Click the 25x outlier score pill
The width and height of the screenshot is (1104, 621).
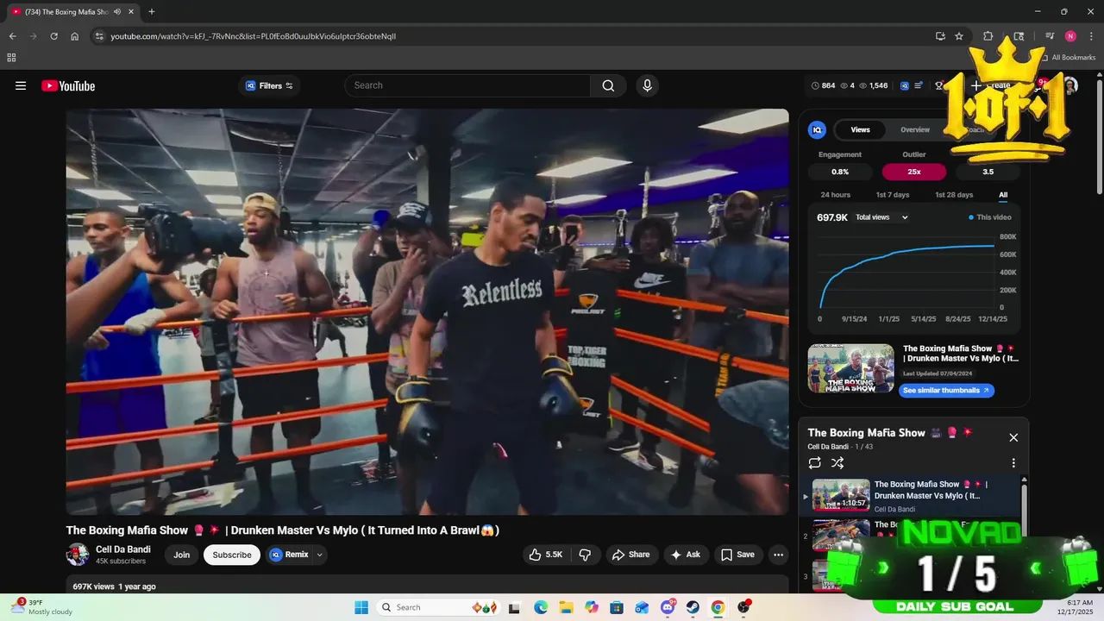click(914, 172)
